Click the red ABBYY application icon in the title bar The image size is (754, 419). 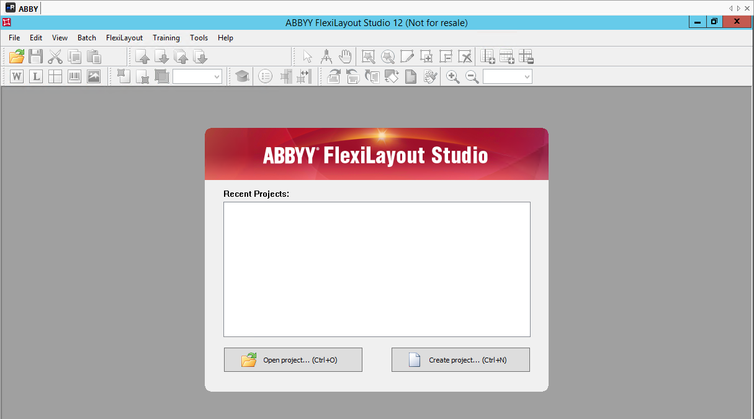(7, 22)
